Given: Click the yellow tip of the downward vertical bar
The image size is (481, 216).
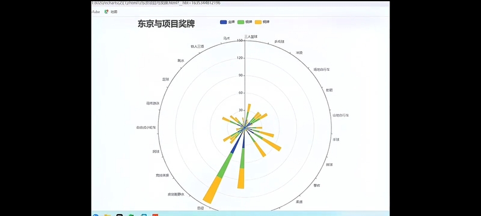Looking at the screenshot, I should point(241,178).
